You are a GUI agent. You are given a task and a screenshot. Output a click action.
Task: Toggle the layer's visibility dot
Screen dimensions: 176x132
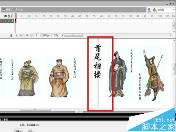(x=5, y=21)
